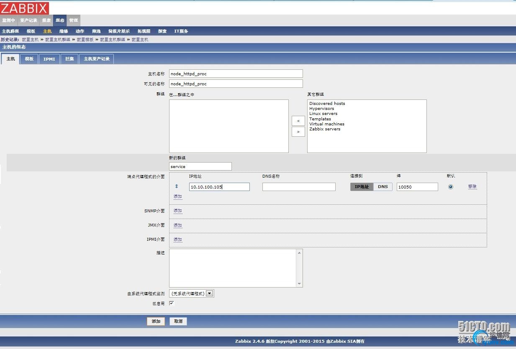Image resolution: width=516 pixels, height=349 pixels.
Task: Open the 组态 top menu
Action: [60, 20]
